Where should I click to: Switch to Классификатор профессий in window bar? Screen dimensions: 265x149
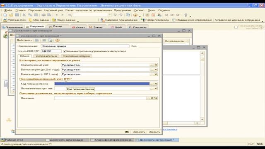[x=112, y=140]
